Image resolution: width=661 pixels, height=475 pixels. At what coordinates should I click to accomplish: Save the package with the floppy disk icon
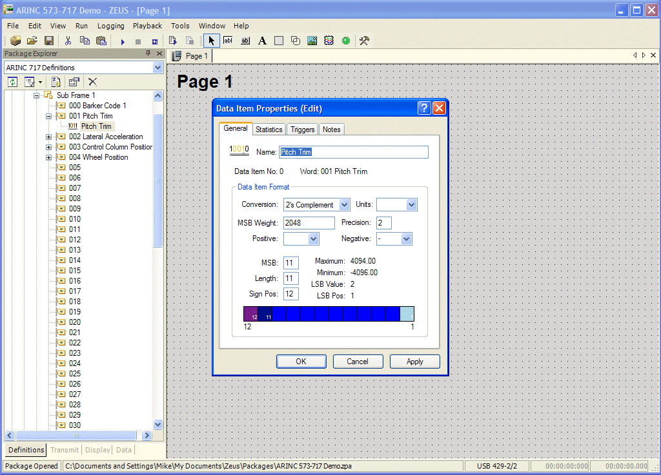(x=49, y=41)
